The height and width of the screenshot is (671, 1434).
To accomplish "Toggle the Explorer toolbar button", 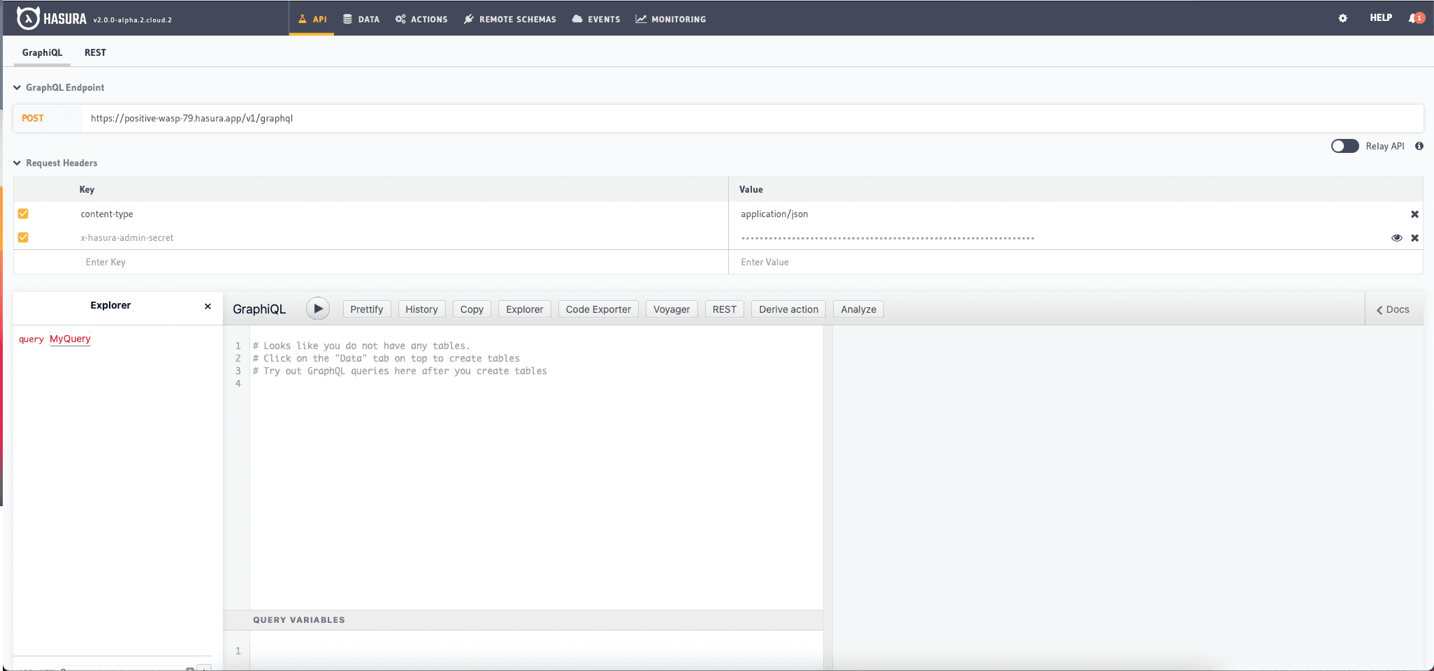I will [524, 309].
